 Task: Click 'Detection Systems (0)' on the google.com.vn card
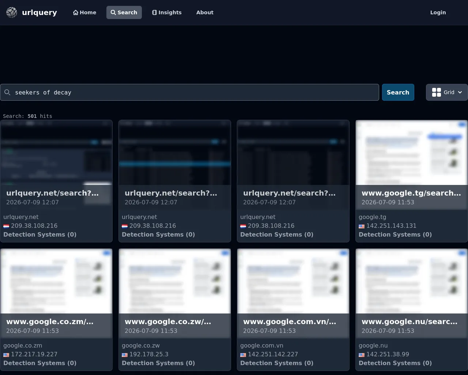pos(277,363)
